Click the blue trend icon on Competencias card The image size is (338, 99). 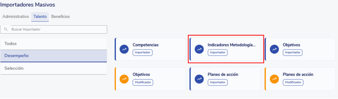click(x=124, y=49)
